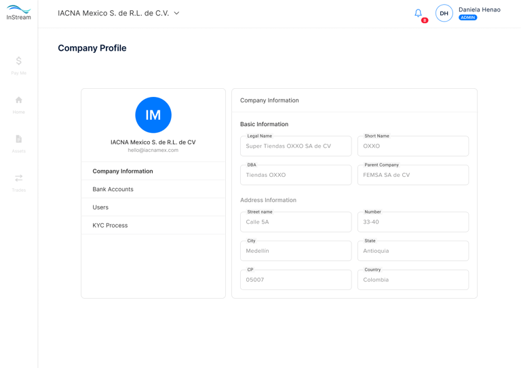The height and width of the screenshot is (368, 521).
Task: Open the notifications bell
Action: pos(418,13)
